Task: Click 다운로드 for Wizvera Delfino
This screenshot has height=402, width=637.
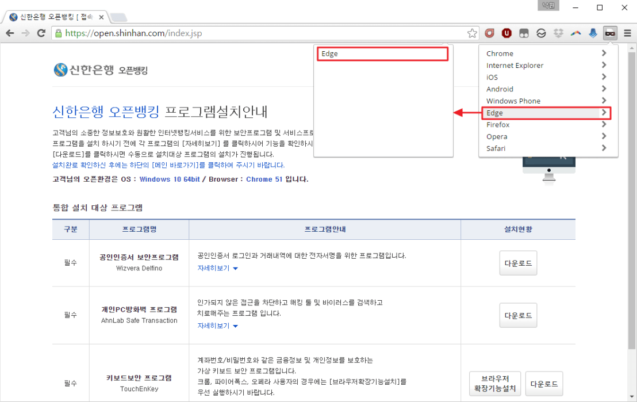Action: tap(517, 263)
